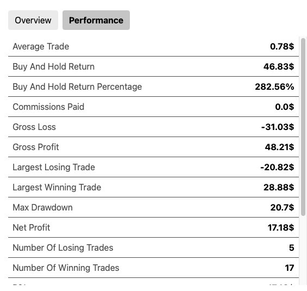307x291 pixels.
Task: Select the 17.18$ net profit value
Action: coord(281,227)
